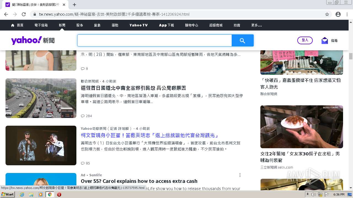Close the Yahoo news browser tab

coord(64,5)
